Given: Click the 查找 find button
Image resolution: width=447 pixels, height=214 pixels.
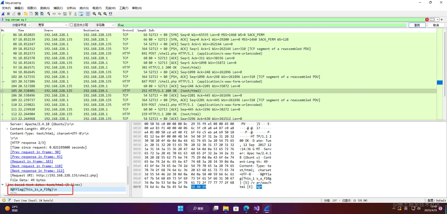Looking at the screenshot, I should click(417, 25).
